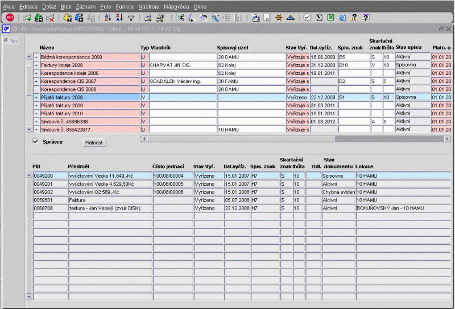Collapse the Korespondence CIS 2008 row
The height and width of the screenshot is (309, 455).
coord(36,90)
